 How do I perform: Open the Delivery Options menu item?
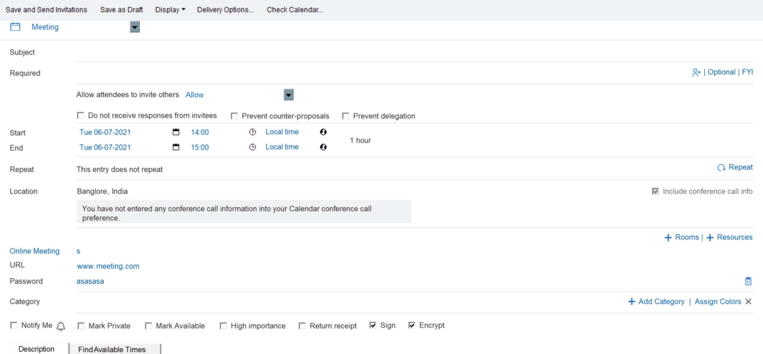coord(225,9)
